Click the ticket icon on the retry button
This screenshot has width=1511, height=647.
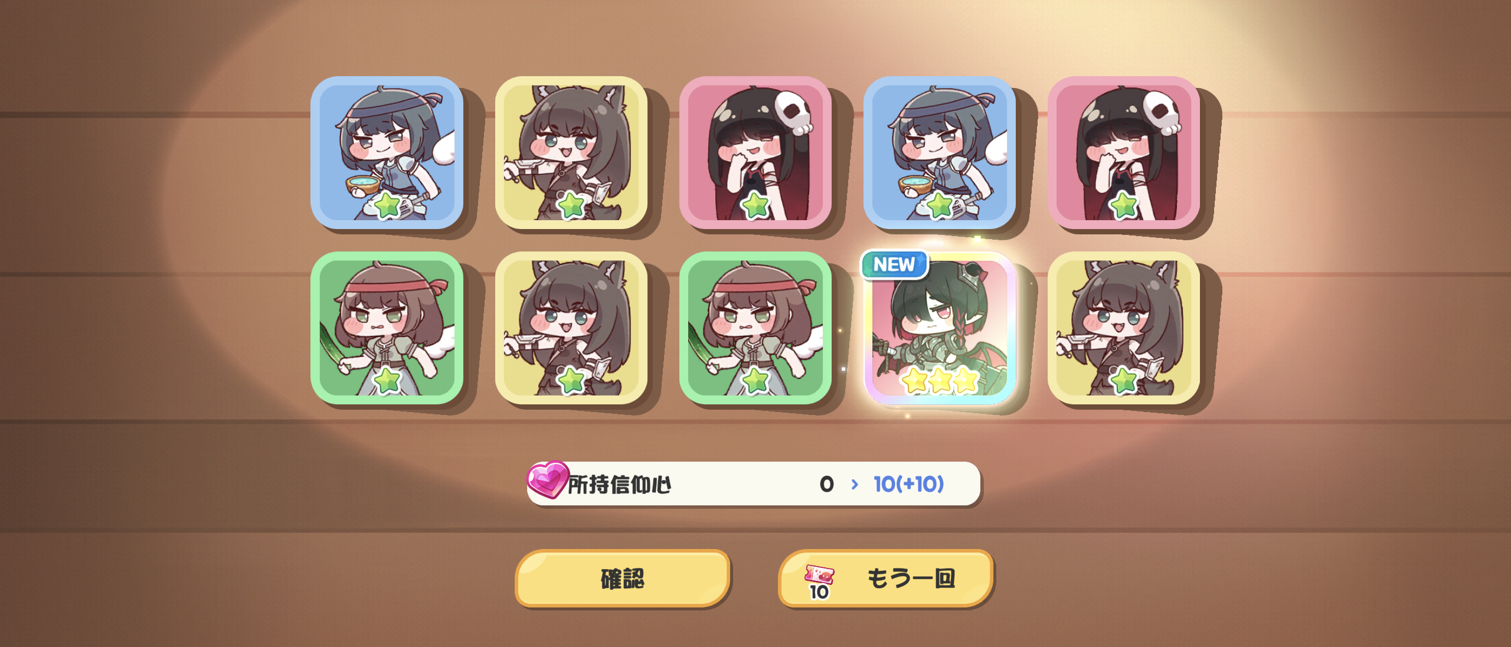click(819, 581)
